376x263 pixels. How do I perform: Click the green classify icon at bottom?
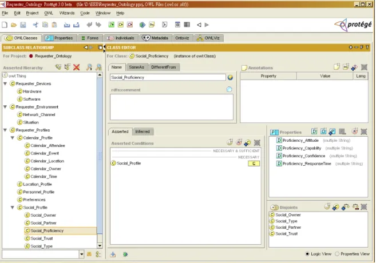coord(125,254)
